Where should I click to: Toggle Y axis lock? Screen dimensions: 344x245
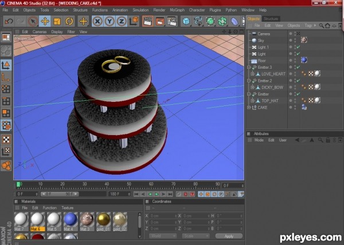point(110,21)
